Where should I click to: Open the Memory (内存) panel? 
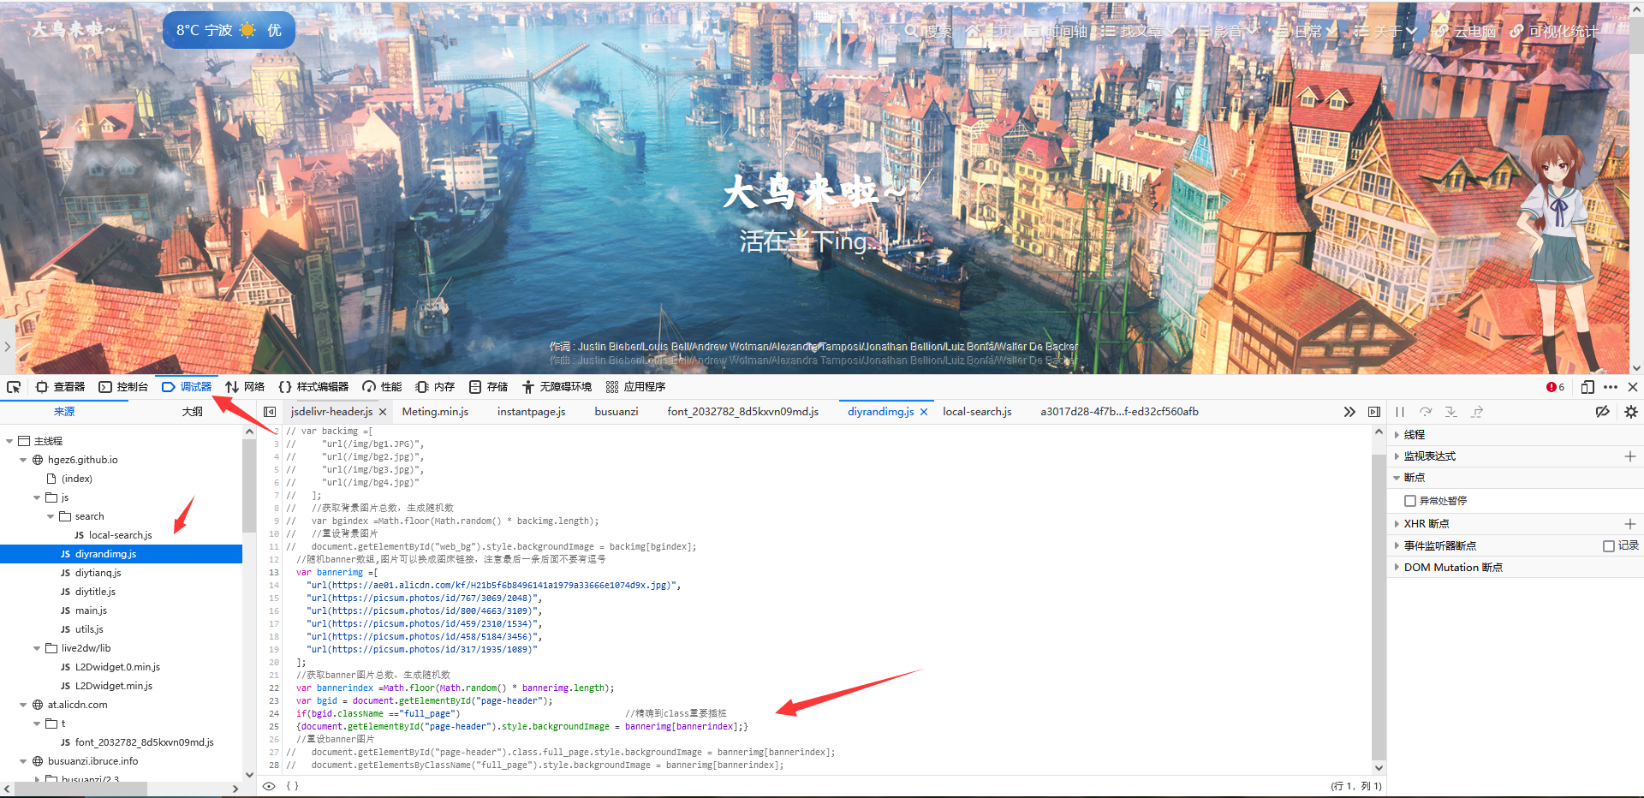[435, 387]
